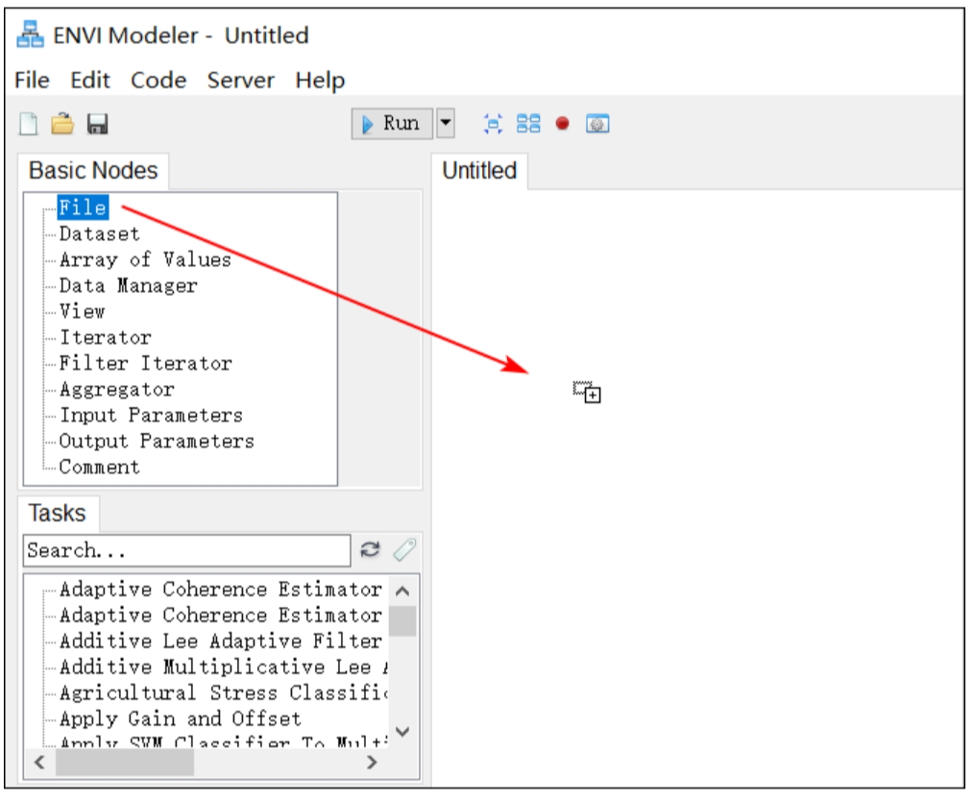Click the screenshot capture toolbar icon
The height and width of the screenshot is (798, 974).
597,124
